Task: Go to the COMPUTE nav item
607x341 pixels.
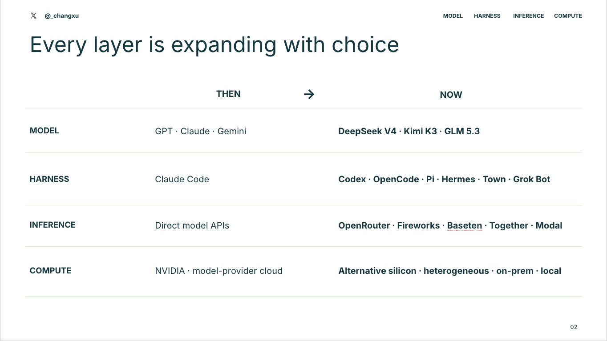Action: click(x=568, y=16)
